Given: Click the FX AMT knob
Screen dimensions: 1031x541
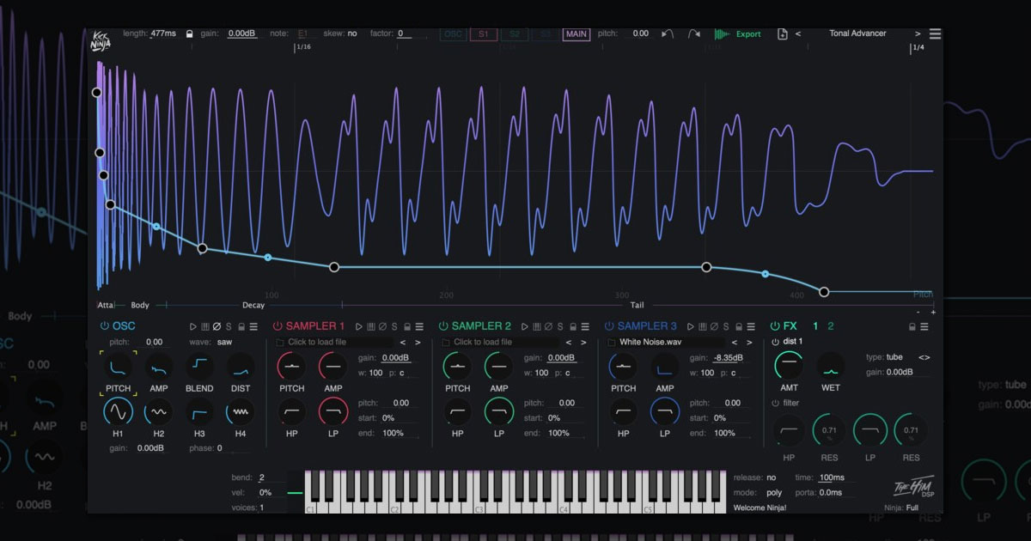Looking at the screenshot, I should (x=789, y=367).
